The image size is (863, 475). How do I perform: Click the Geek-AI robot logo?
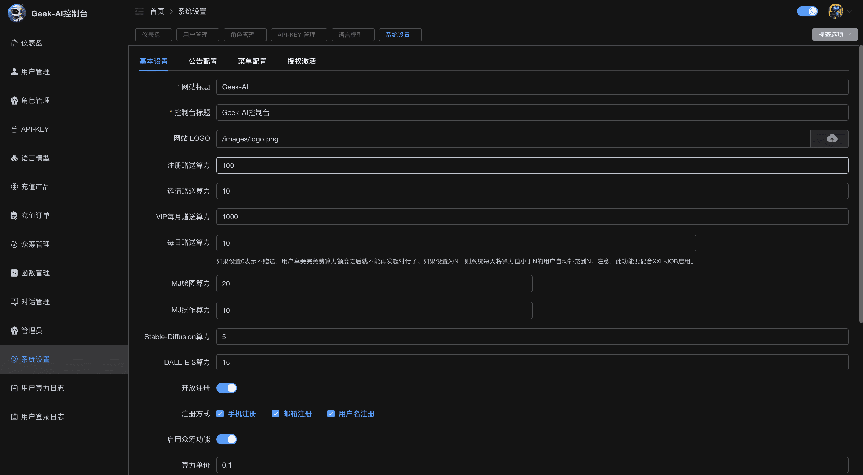point(17,13)
